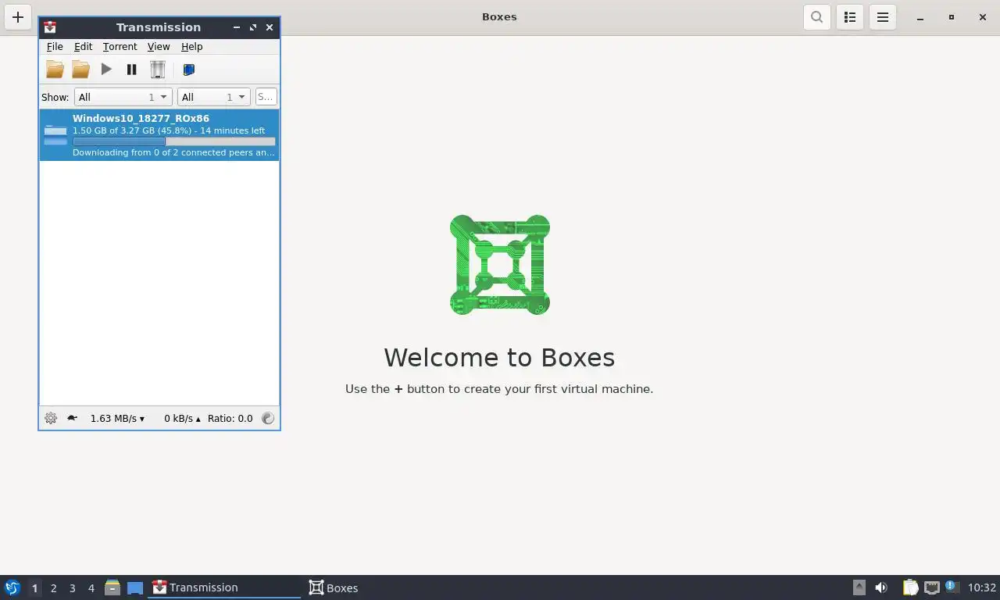Open torrent properties via blue book icon
Viewport: 1000px width, 600px height.
point(188,70)
